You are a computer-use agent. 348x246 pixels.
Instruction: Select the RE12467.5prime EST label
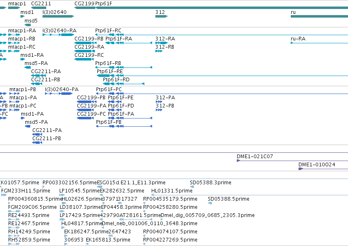29,224
